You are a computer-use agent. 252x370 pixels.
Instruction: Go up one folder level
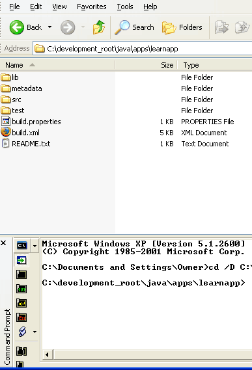tap(99, 27)
